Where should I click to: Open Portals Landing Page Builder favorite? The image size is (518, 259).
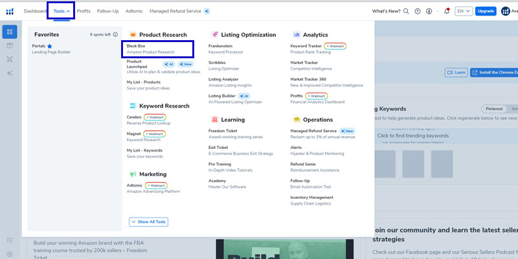pos(51,49)
